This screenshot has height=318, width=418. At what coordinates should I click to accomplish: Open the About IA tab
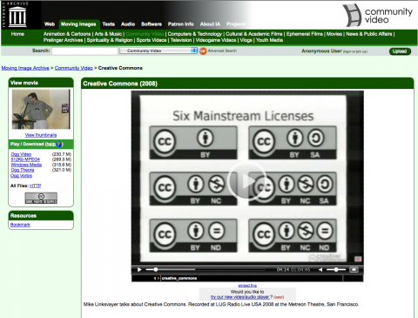tap(210, 24)
